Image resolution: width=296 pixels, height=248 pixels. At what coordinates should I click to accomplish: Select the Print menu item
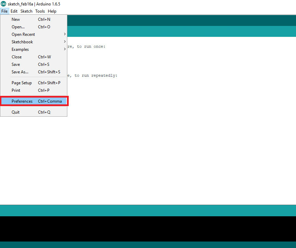coord(16,90)
